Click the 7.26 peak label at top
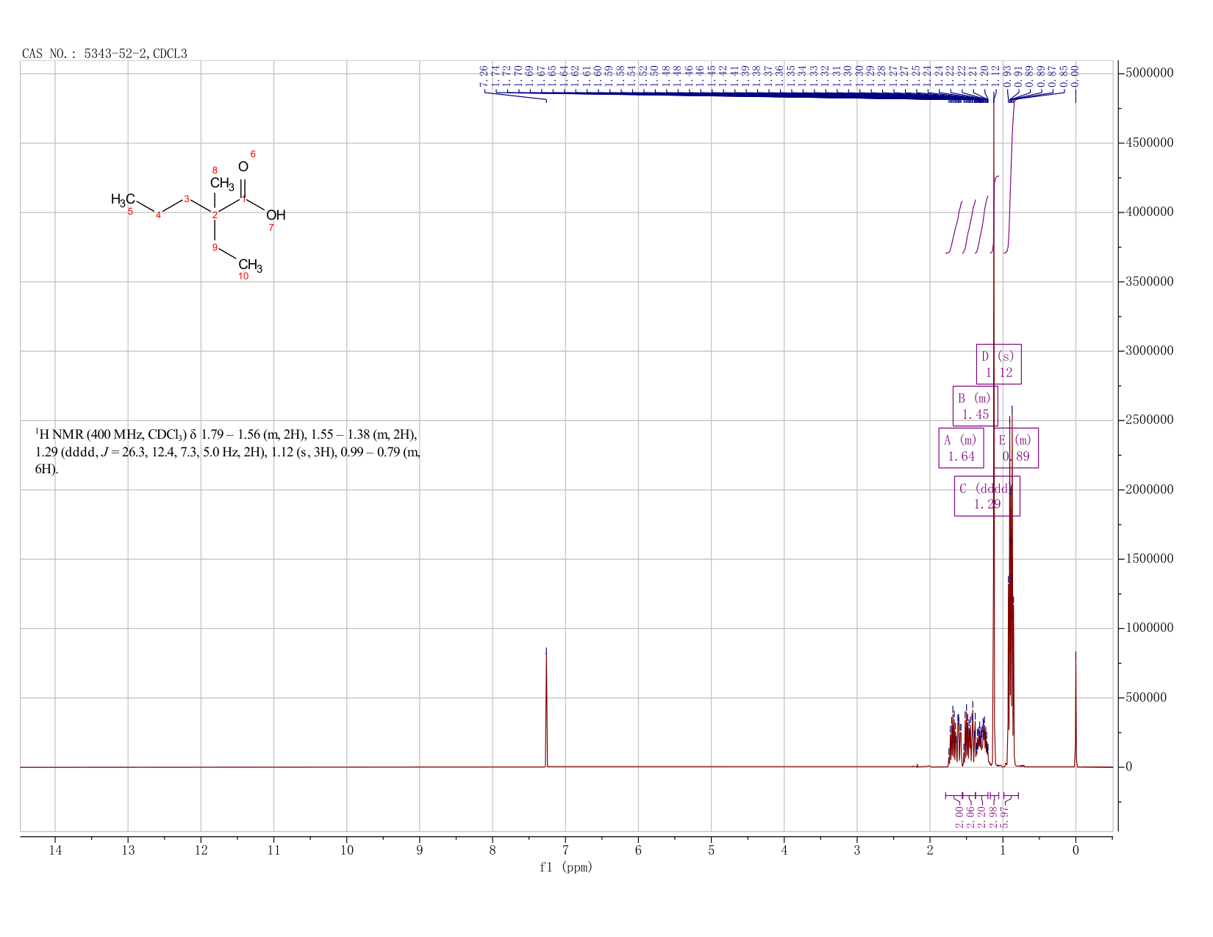This screenshot has height=937, width=1213. [x=484, y=76]
